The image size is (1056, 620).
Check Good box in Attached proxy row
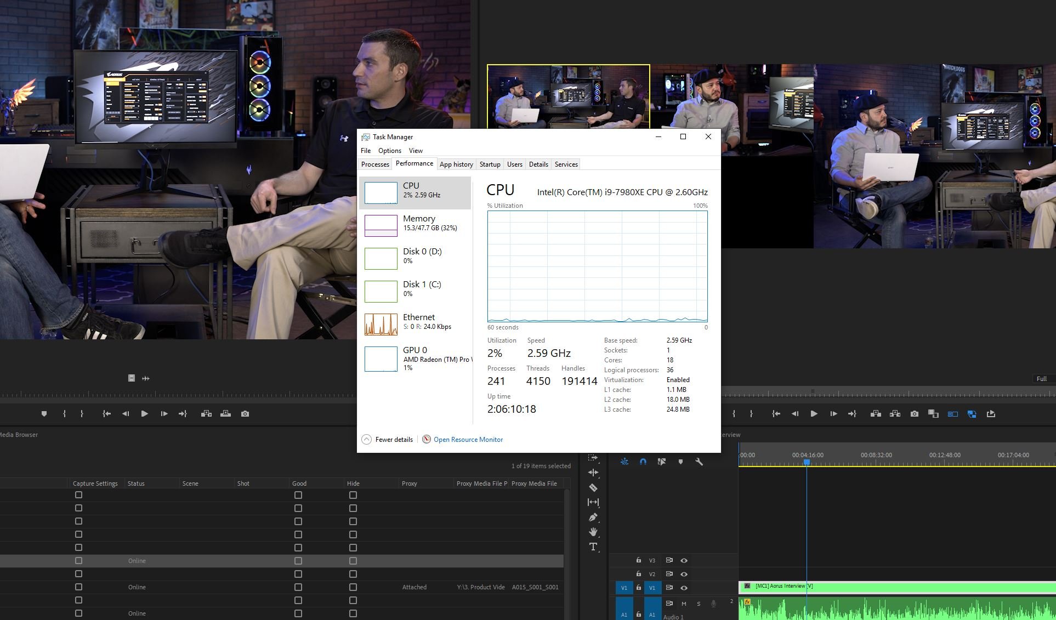coord(298,587)
